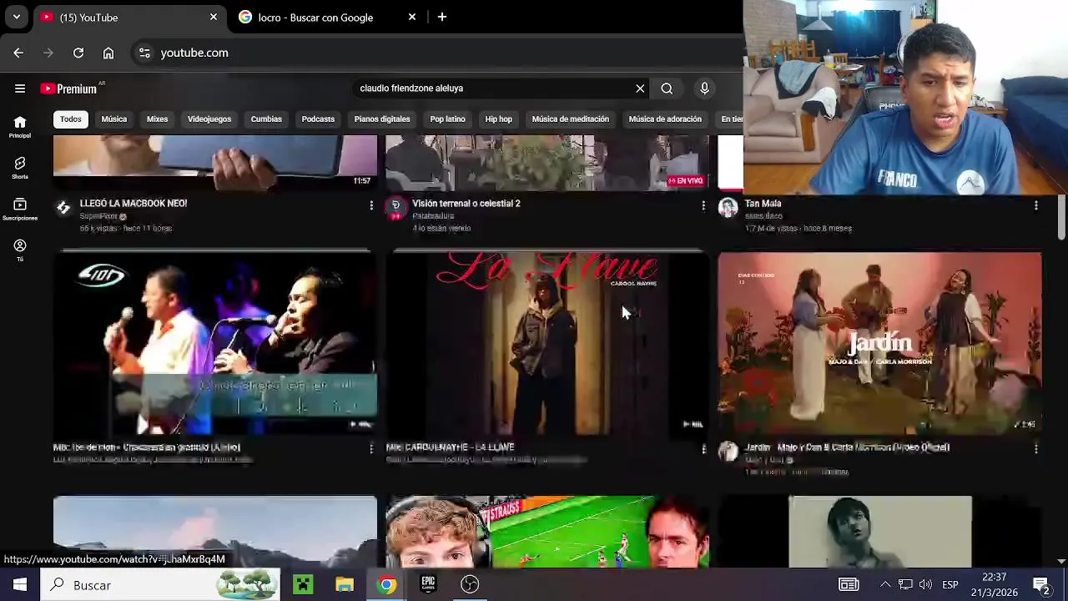The height and width of the screenshot is (601, 1068).
Task: Open the Tú sidebar item
Action: click(x=20, y=250)
